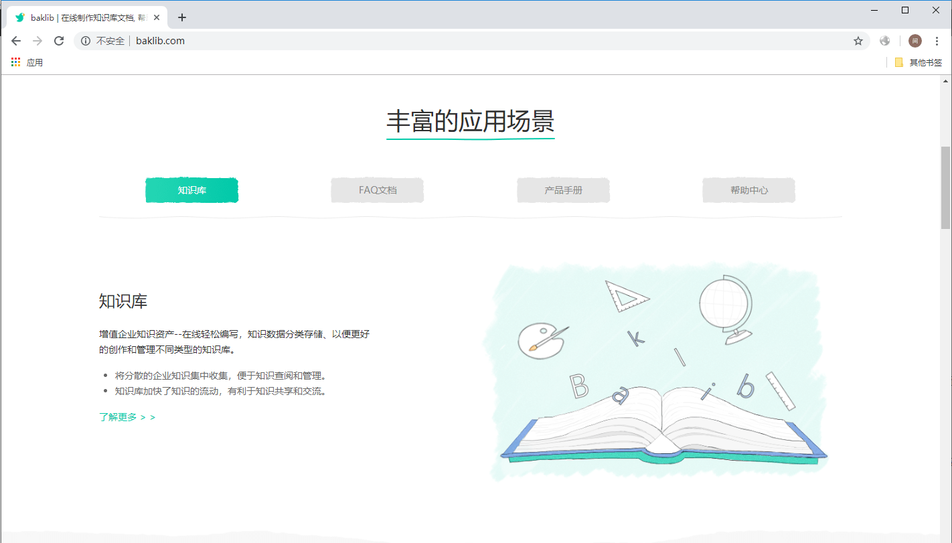Viewport: 952px width, 543px height.
Task: Select the 知识库 scenario tab
Action: coord(192,190)
